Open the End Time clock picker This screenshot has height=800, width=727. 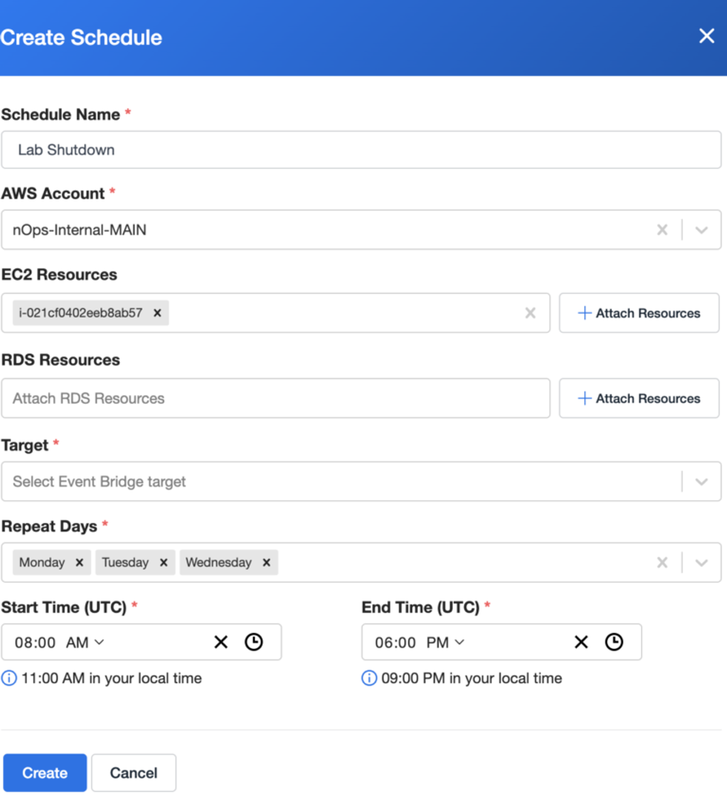[614, 642]
